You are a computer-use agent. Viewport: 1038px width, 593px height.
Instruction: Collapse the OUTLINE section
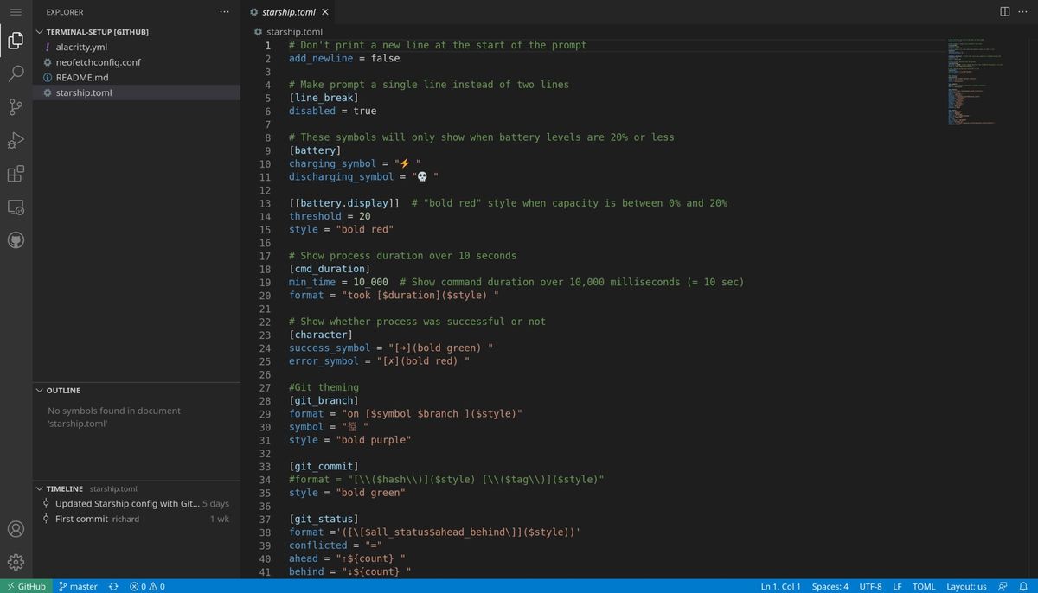[40, 390]
